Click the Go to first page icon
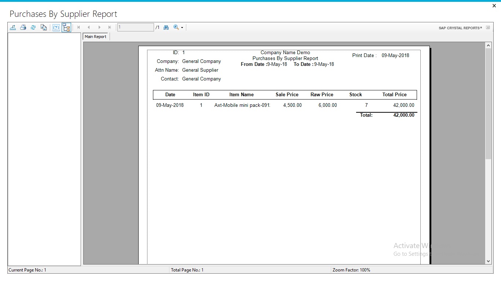The width and height of the screenshot is (501, 281). (x=78, y=27)
